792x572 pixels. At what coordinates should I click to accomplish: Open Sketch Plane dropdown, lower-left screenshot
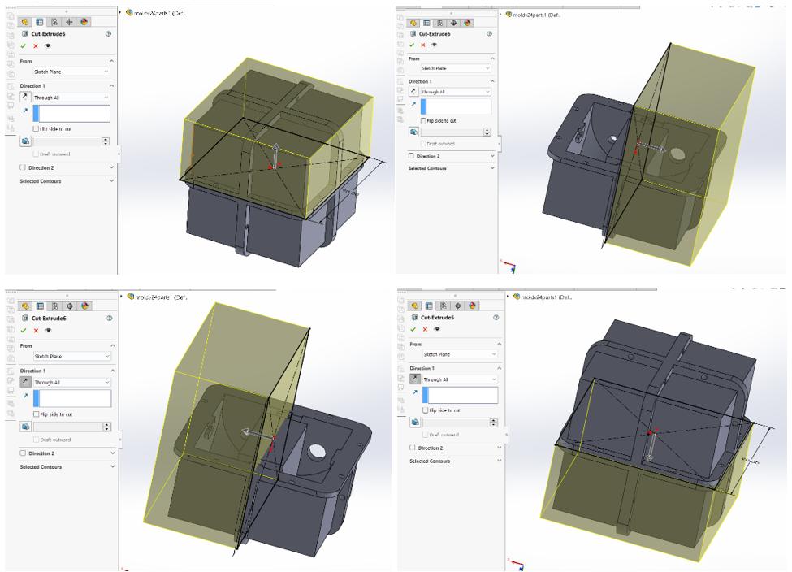(x=71, y=356)
